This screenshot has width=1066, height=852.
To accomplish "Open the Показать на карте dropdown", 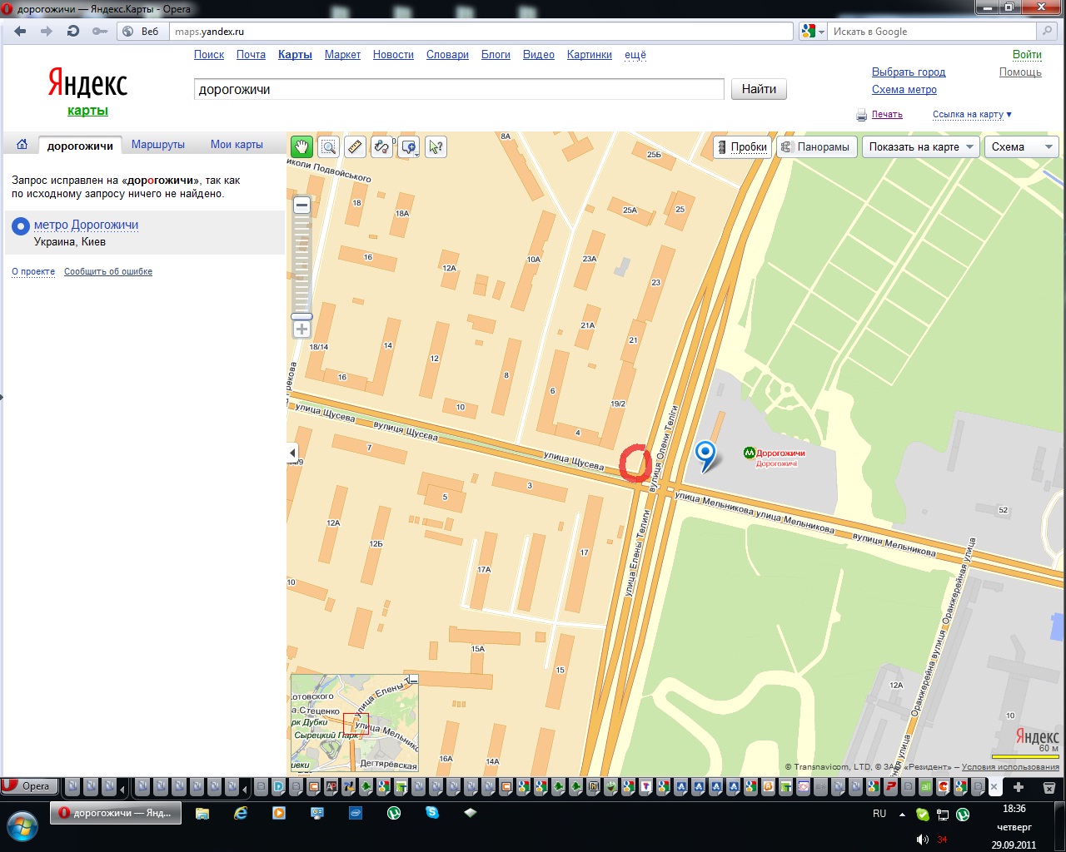I will 920,147.
